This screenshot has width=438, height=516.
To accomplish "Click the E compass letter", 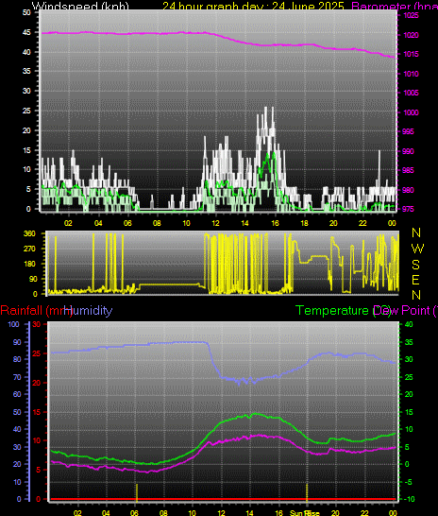I will pyautogui.click(x=416, y=280).
